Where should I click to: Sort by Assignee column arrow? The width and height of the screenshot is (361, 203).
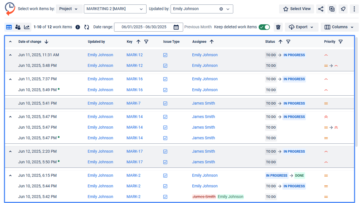212,42
